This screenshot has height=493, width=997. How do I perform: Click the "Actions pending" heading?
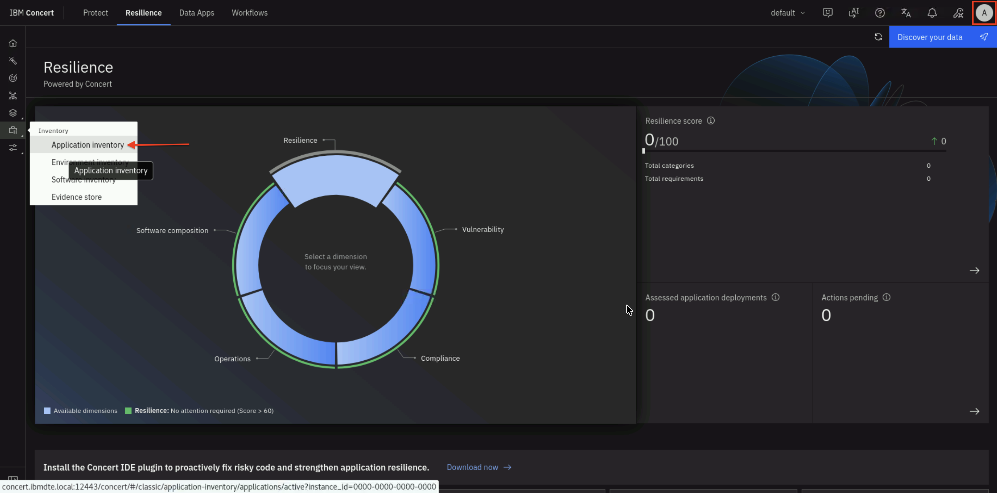(850, 297)
